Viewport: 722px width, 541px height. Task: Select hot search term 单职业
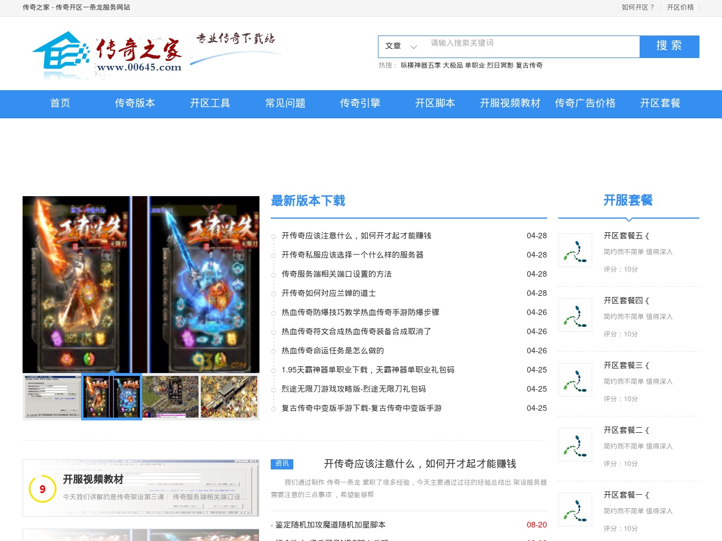[x=475, y=65]
